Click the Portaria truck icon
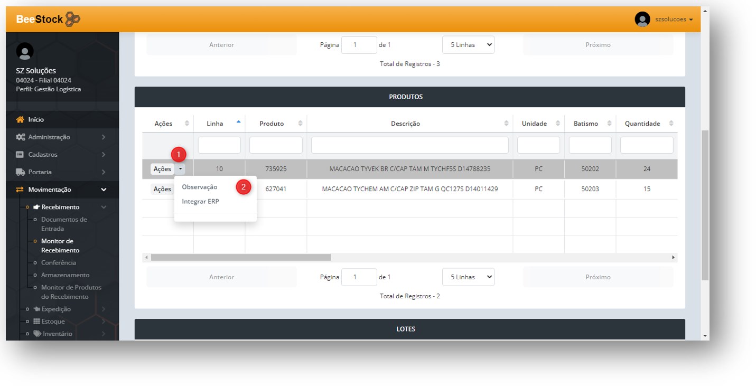The height and width of the screenshot is (387, 756). tap(20, 172)
